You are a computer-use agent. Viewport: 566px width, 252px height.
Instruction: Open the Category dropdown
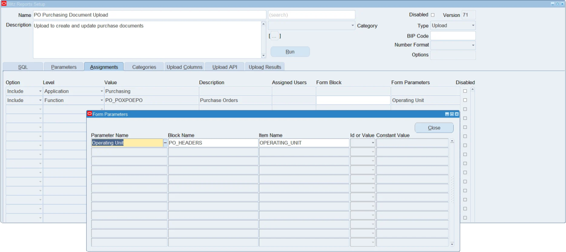[x=352, y=26]
